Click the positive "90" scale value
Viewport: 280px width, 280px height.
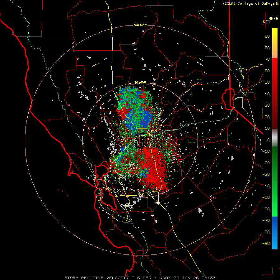pos(267,36)
